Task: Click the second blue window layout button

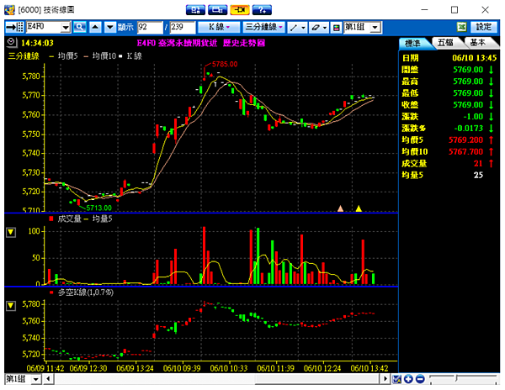Action: [217, 10]
